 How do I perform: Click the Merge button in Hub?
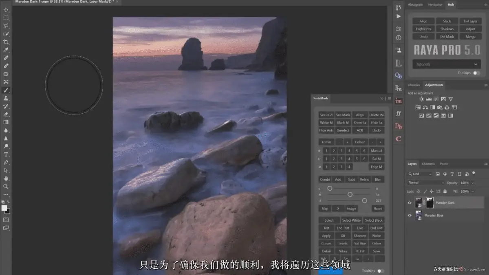coord(471,37)
